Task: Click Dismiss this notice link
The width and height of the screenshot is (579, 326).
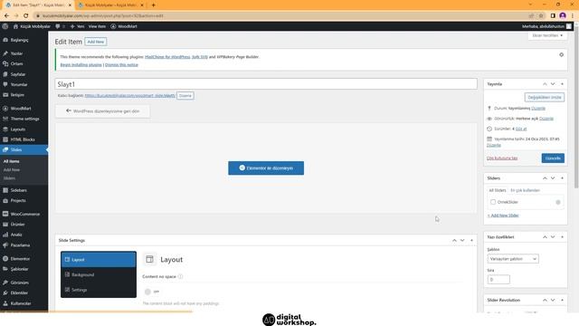Action: pyautogui.click(x=121, y=64)
